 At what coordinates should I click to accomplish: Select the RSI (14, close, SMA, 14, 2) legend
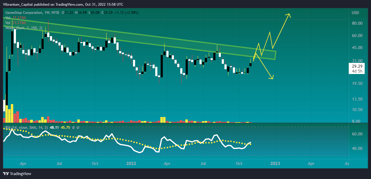click(x=27, y=128)
